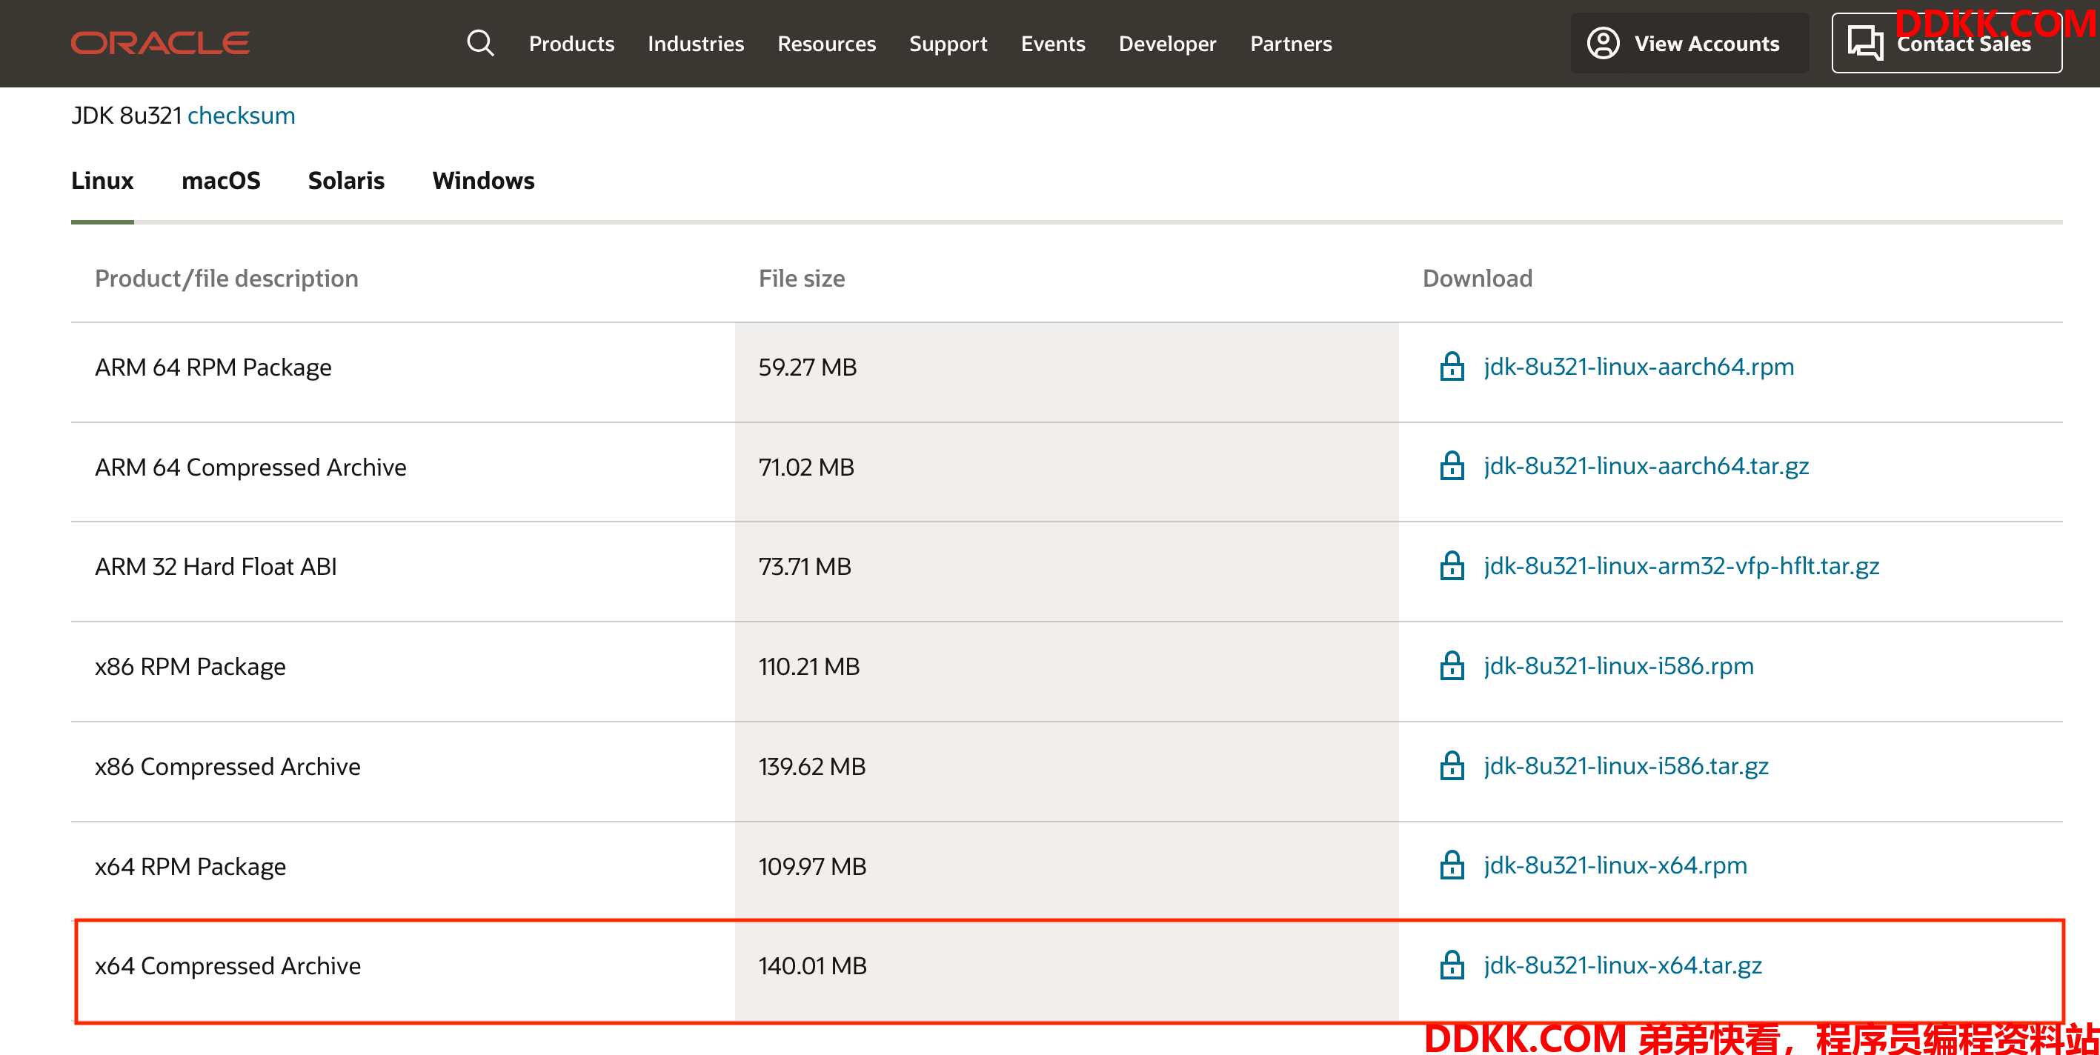
Task: Download jdk-8u321-linux-x64.rpm
Action: click(x=1615, y=865)
